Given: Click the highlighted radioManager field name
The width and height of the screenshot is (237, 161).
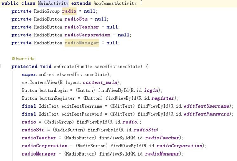Looking at the screenshot, I should click(82, 43).
